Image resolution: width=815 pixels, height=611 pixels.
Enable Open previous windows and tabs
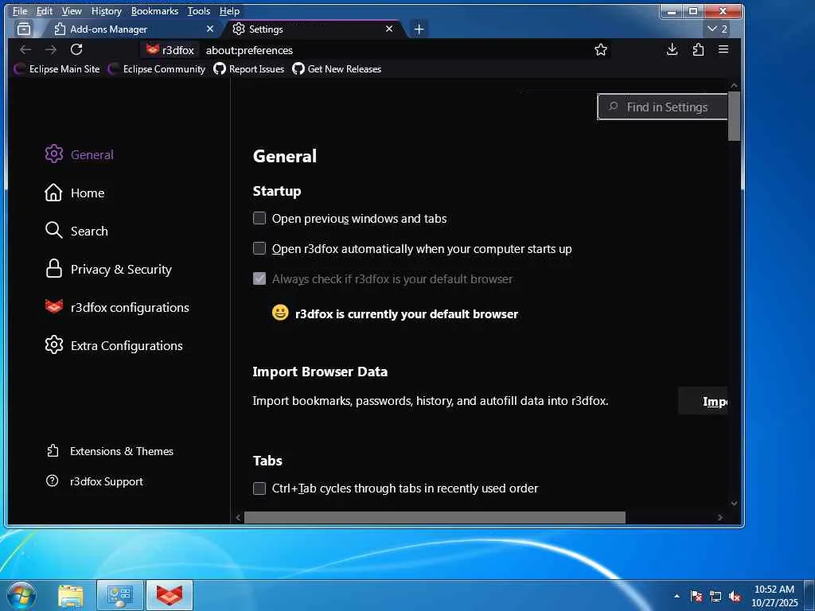(x=259, y=218)
